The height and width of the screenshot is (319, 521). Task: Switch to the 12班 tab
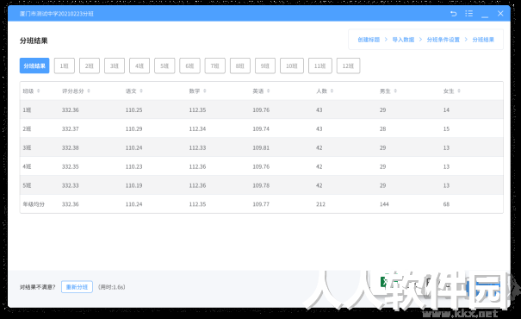click(348, 66)
